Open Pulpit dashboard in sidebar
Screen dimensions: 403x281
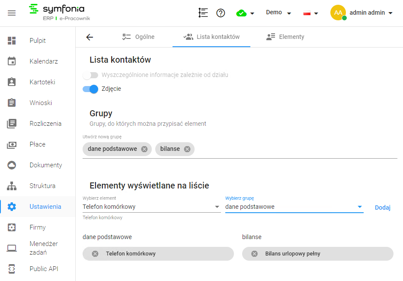pos(38,41)
